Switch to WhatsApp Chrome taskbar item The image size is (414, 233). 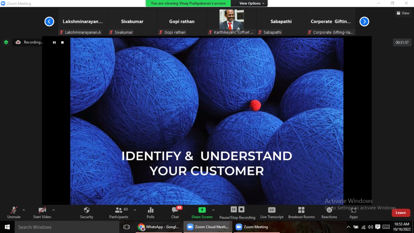tap(158, 227)
